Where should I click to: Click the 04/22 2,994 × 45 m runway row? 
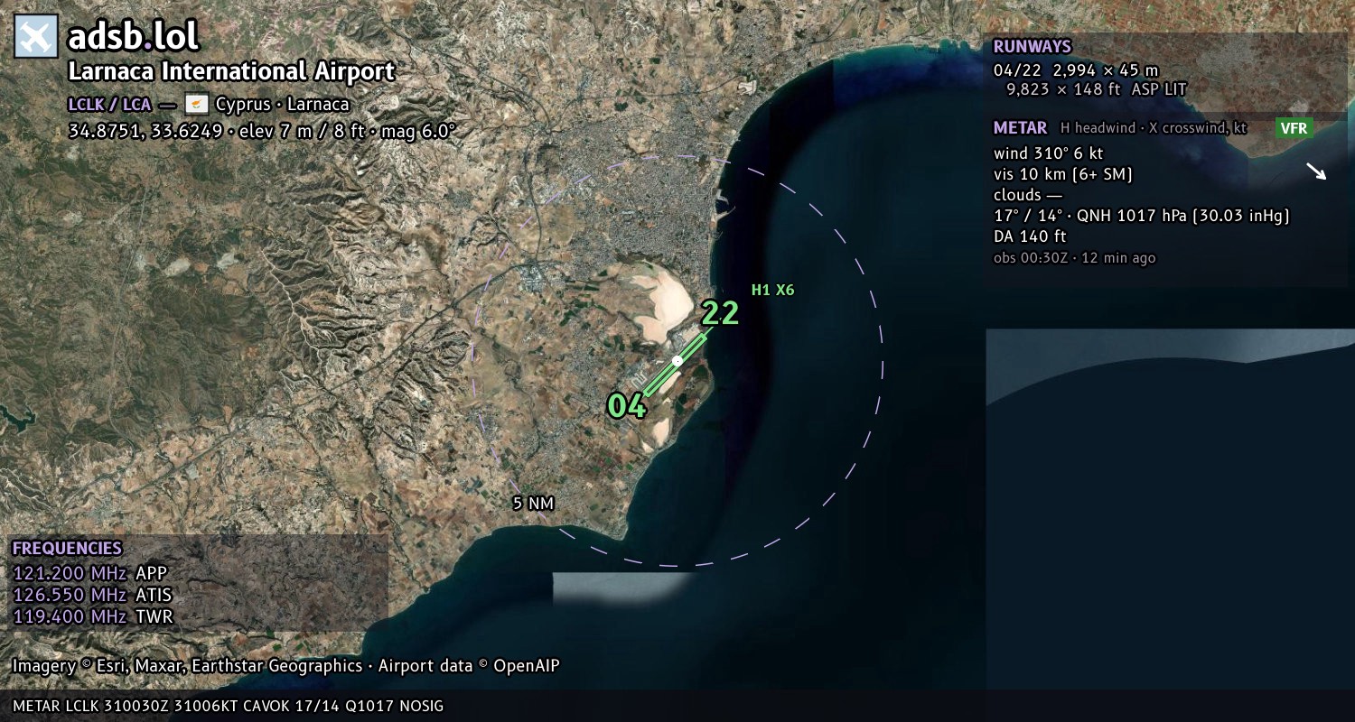coord(1076,69)
